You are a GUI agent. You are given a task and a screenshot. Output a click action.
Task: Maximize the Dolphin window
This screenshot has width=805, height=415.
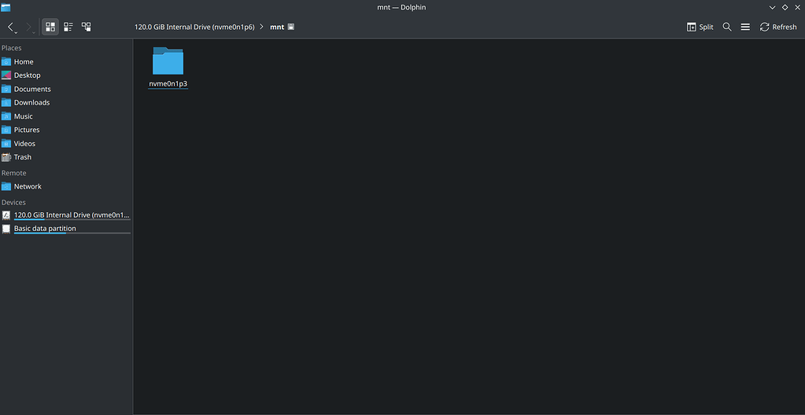pos(785,7)
